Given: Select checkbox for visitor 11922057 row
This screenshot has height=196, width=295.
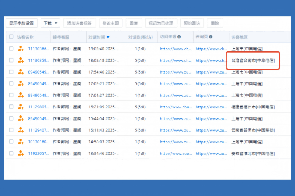Looking at the screenshot, I should pos(11,153).
